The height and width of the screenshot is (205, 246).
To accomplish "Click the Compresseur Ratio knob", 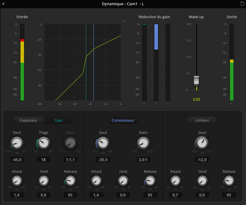I will tap(143, 143).
